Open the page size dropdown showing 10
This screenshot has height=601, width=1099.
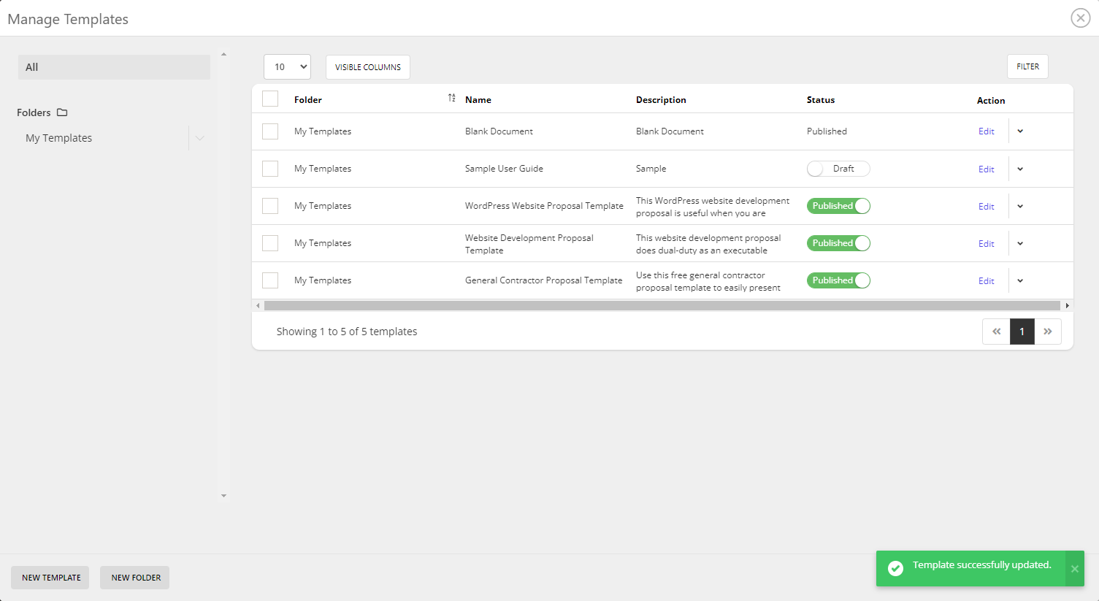coord(287,66)
